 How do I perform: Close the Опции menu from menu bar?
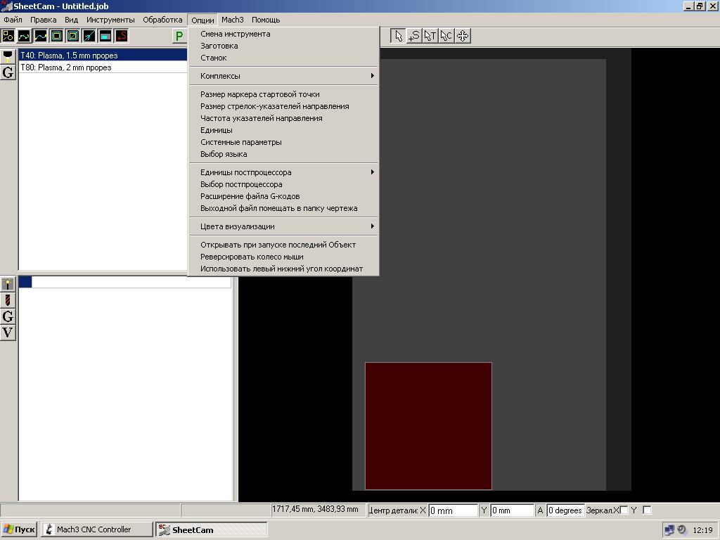coord(202,20)
